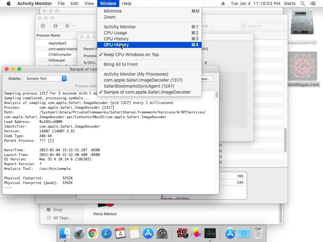Screen dimensions: 323x242
Task: Switch to SafariBookmarksSyncAgent (1247) window
Action: point(149,86)
